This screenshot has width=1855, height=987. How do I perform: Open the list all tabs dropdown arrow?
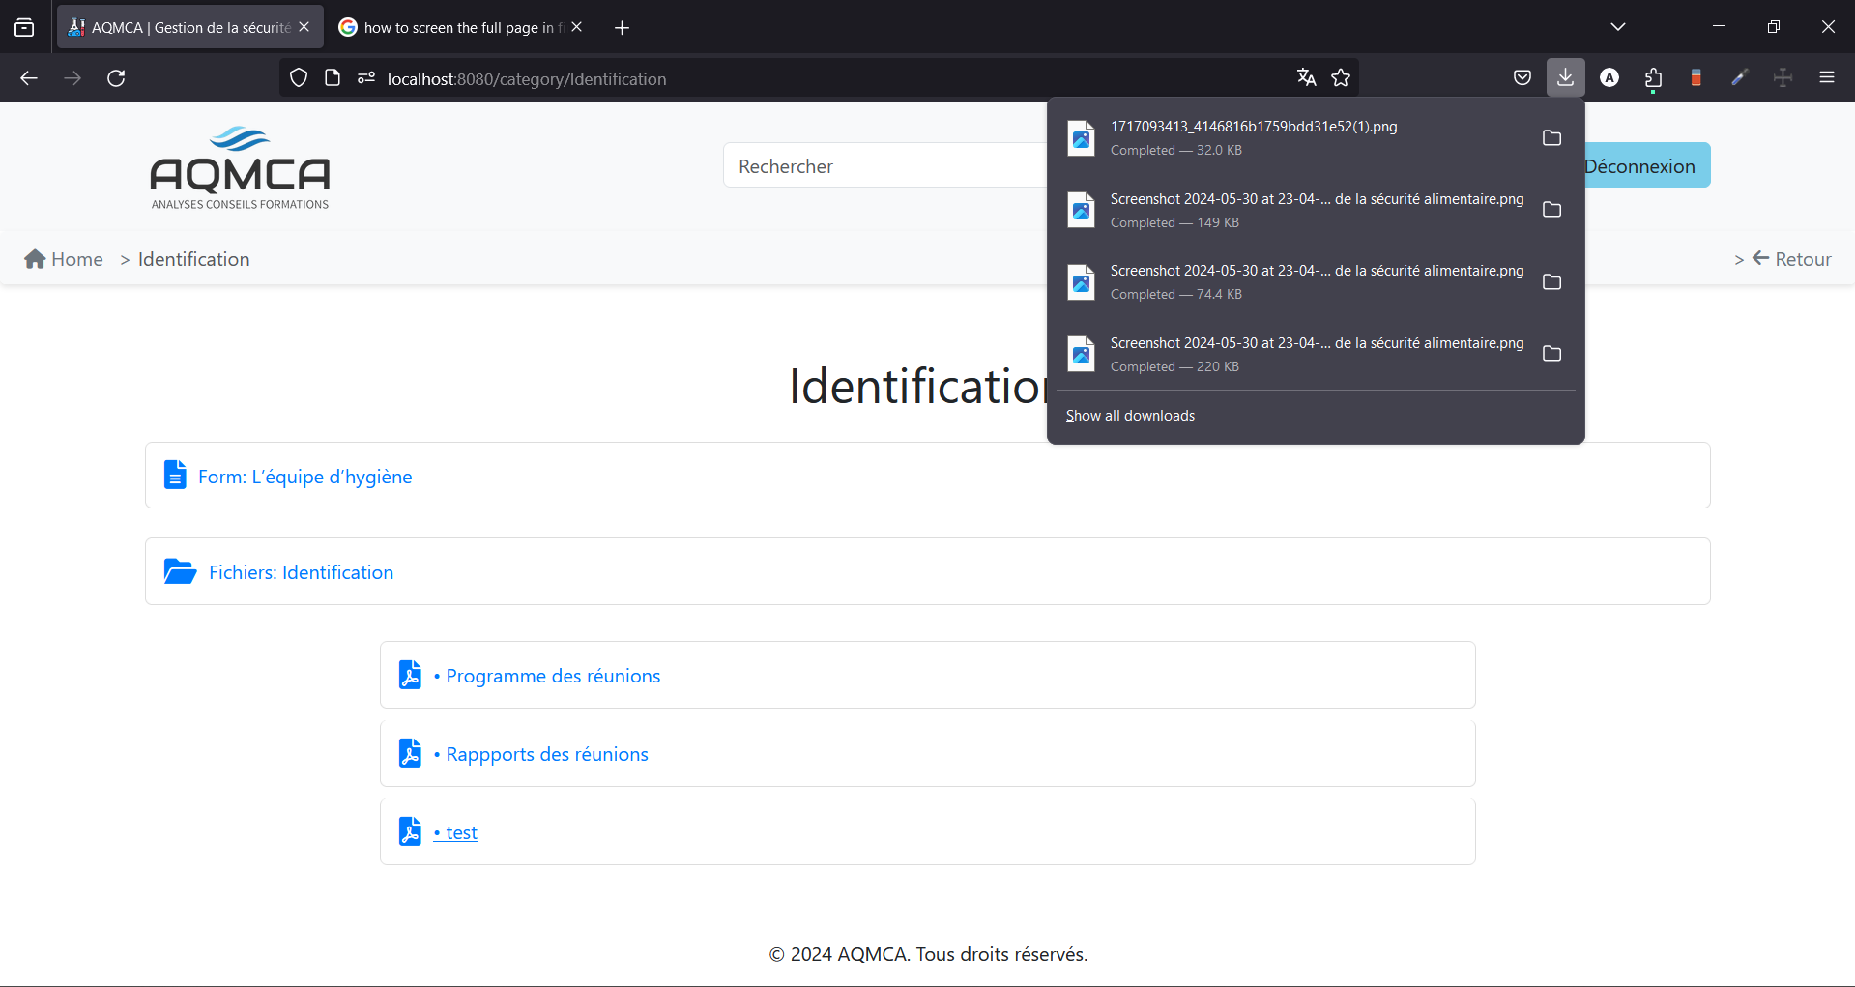[x=1618, y=27]
